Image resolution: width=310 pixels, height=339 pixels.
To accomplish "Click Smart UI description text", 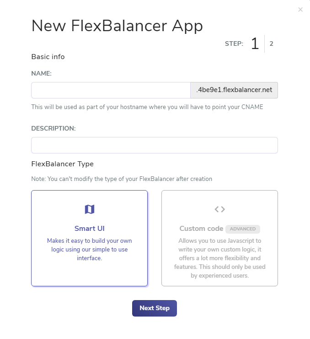I will tap(90, 249).
